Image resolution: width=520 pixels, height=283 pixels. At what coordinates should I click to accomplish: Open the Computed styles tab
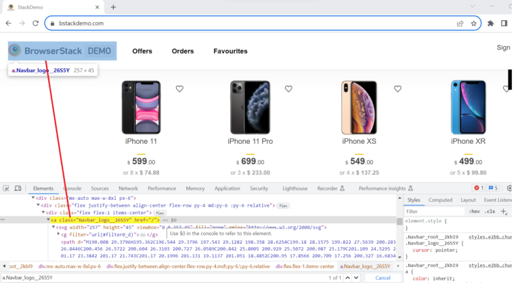(440, 200)
